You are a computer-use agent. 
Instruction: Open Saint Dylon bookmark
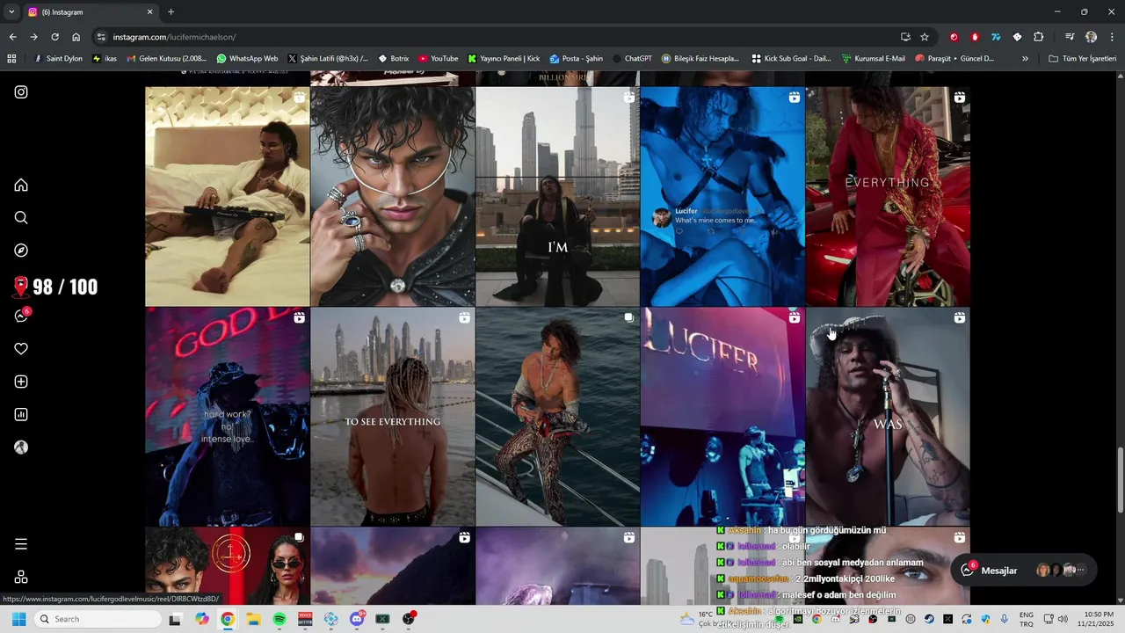coord(58,59)
